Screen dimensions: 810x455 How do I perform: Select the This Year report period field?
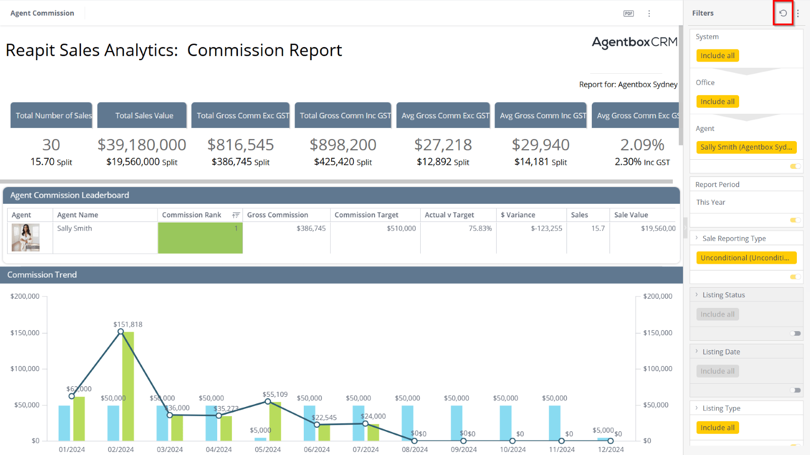pyautogui.click(x=746, y=202)
